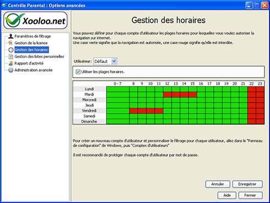Screen dimensions: 270x203
Task: Close the Contrôle Parental window
Action: tap(264, 5)
